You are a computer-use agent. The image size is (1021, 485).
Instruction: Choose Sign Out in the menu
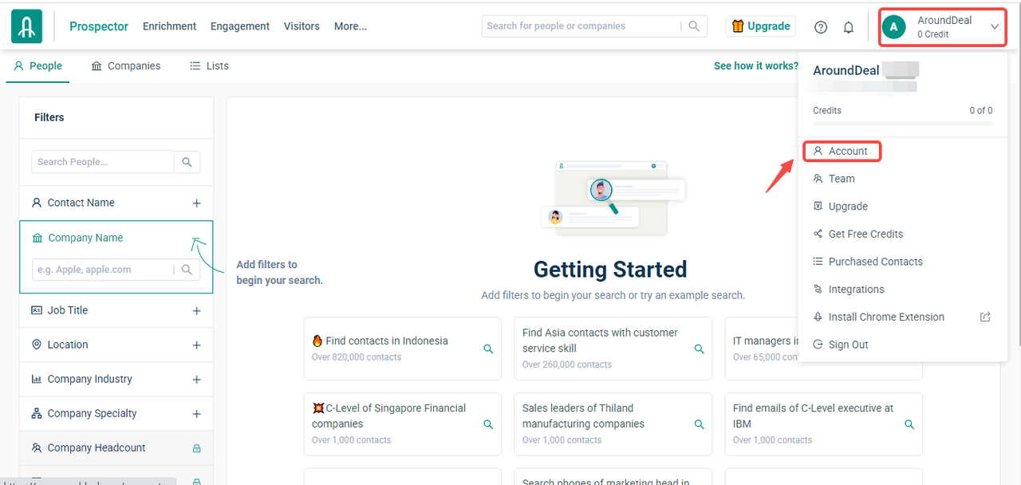click(x=848, y=345)
